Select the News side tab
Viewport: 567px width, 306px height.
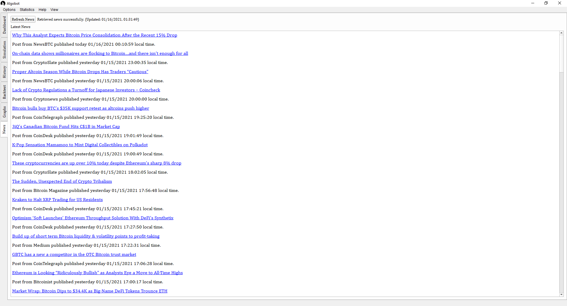[x=4, y=129]
